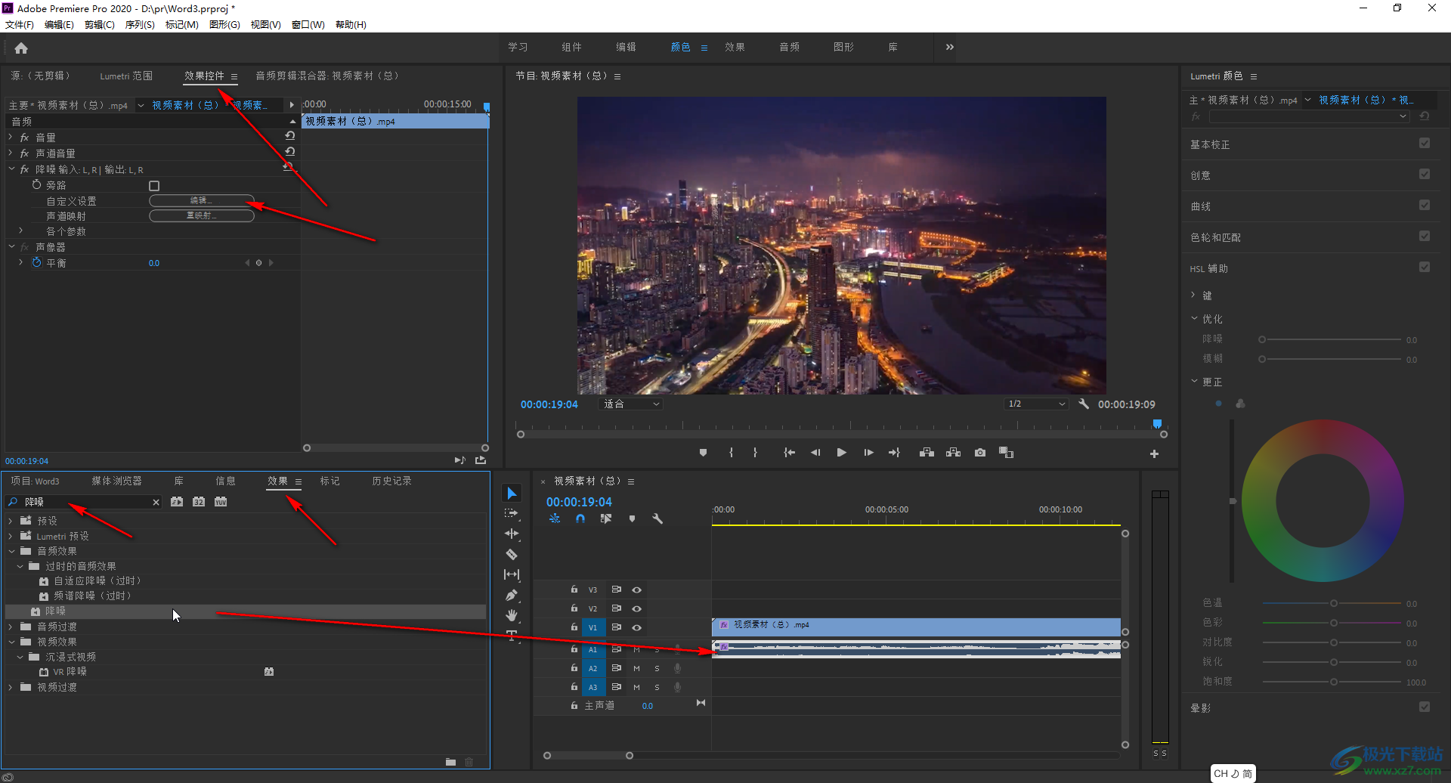This screenshot has width=1451, height=783.
Task: Toggle the noise reduction bypass checkbox
Action: tap(154, 185)
